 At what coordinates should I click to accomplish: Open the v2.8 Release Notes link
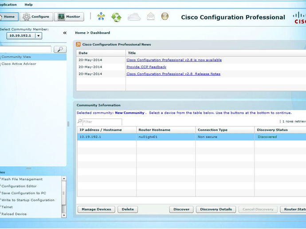point(173,74)
